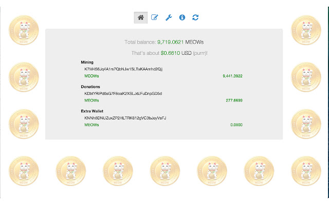Click MEOWs label under Mining address
The height and width of the screenshot is (205, 329).
tap(92, 76)
